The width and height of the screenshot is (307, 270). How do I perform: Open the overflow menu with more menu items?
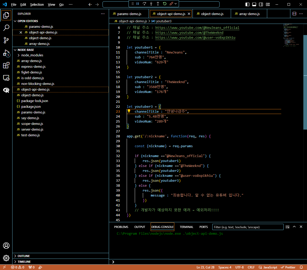(x=71, y=4)
